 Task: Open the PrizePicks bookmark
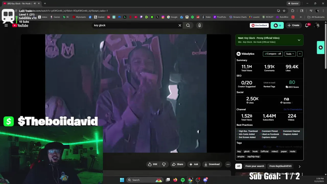pyautogui.click(x=220, y=17)
